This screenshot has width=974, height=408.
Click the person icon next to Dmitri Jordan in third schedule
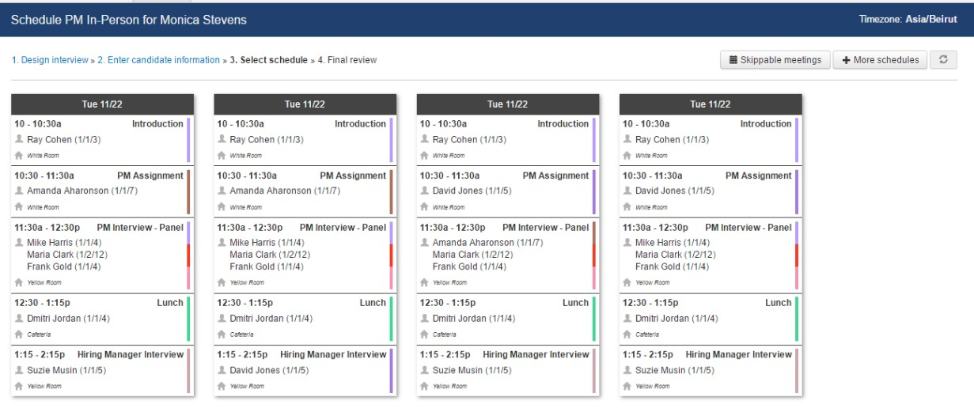click(424, 319)
